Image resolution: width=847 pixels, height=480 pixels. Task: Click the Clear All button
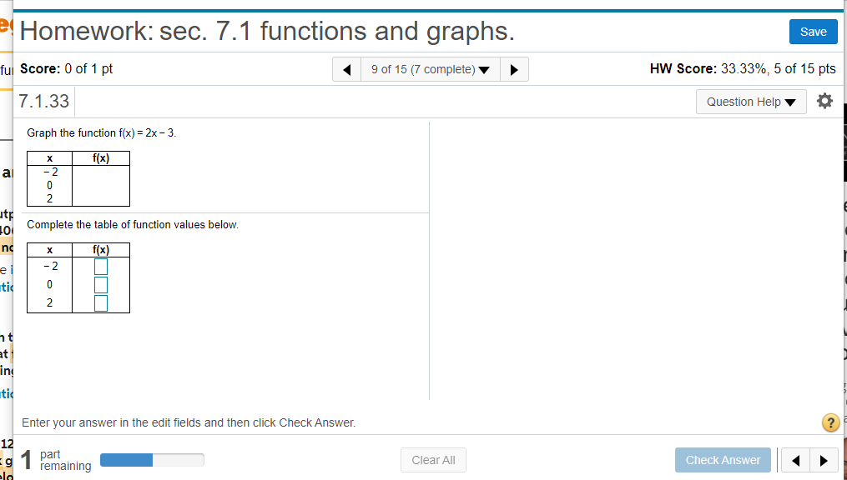pyautogui.click(x=433, y=459)
